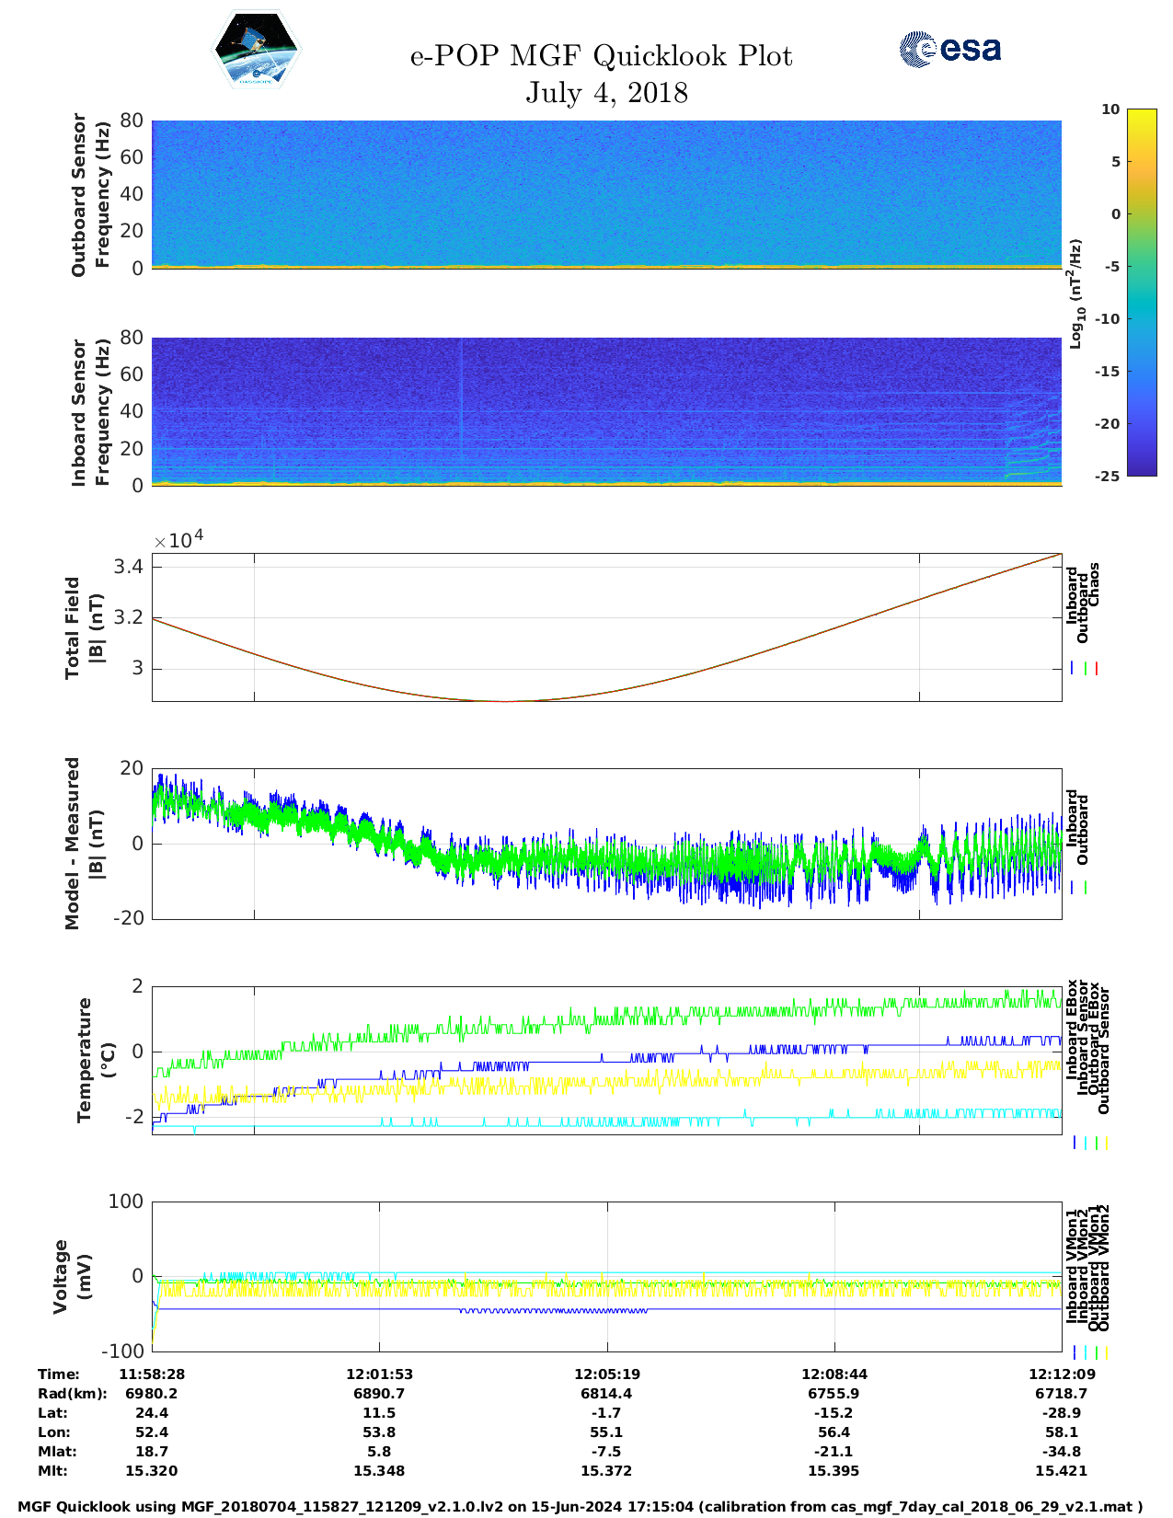Click the red Chaos legend marker

tap(1097, 669)
